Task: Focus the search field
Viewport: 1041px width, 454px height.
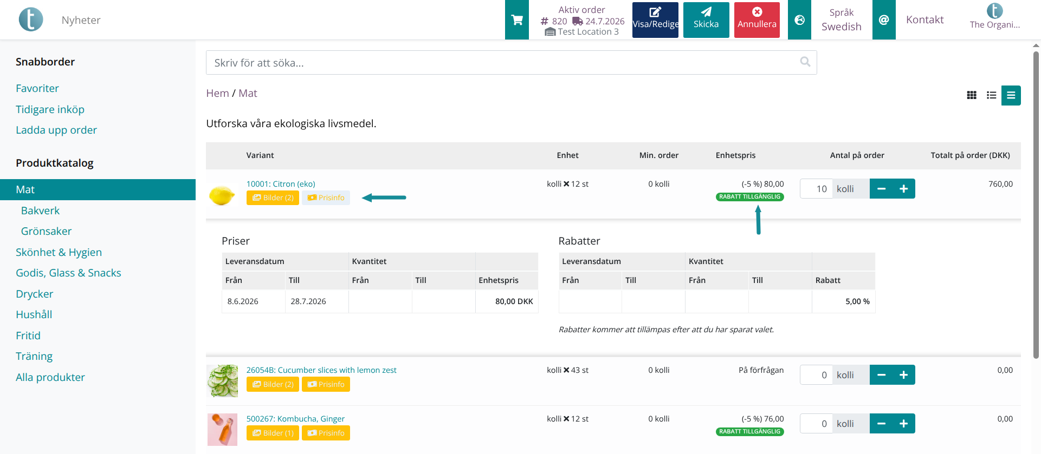Action: click(511, 63)
